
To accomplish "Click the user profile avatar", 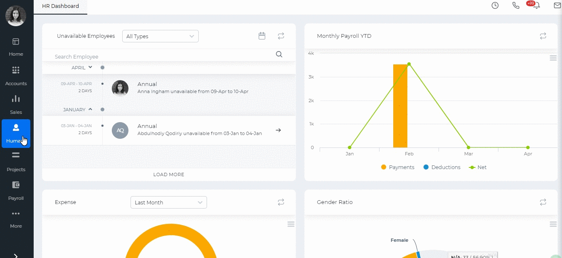I will tap(16, 16).
